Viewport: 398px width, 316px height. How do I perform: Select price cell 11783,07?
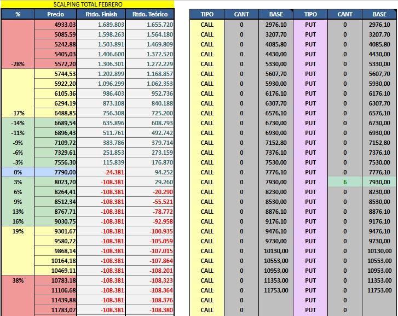pyautogui.click(x=55, y=310)
